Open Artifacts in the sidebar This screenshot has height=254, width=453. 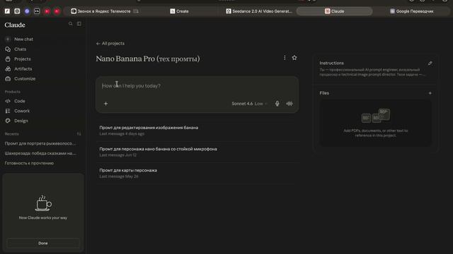tap(23, 69)
